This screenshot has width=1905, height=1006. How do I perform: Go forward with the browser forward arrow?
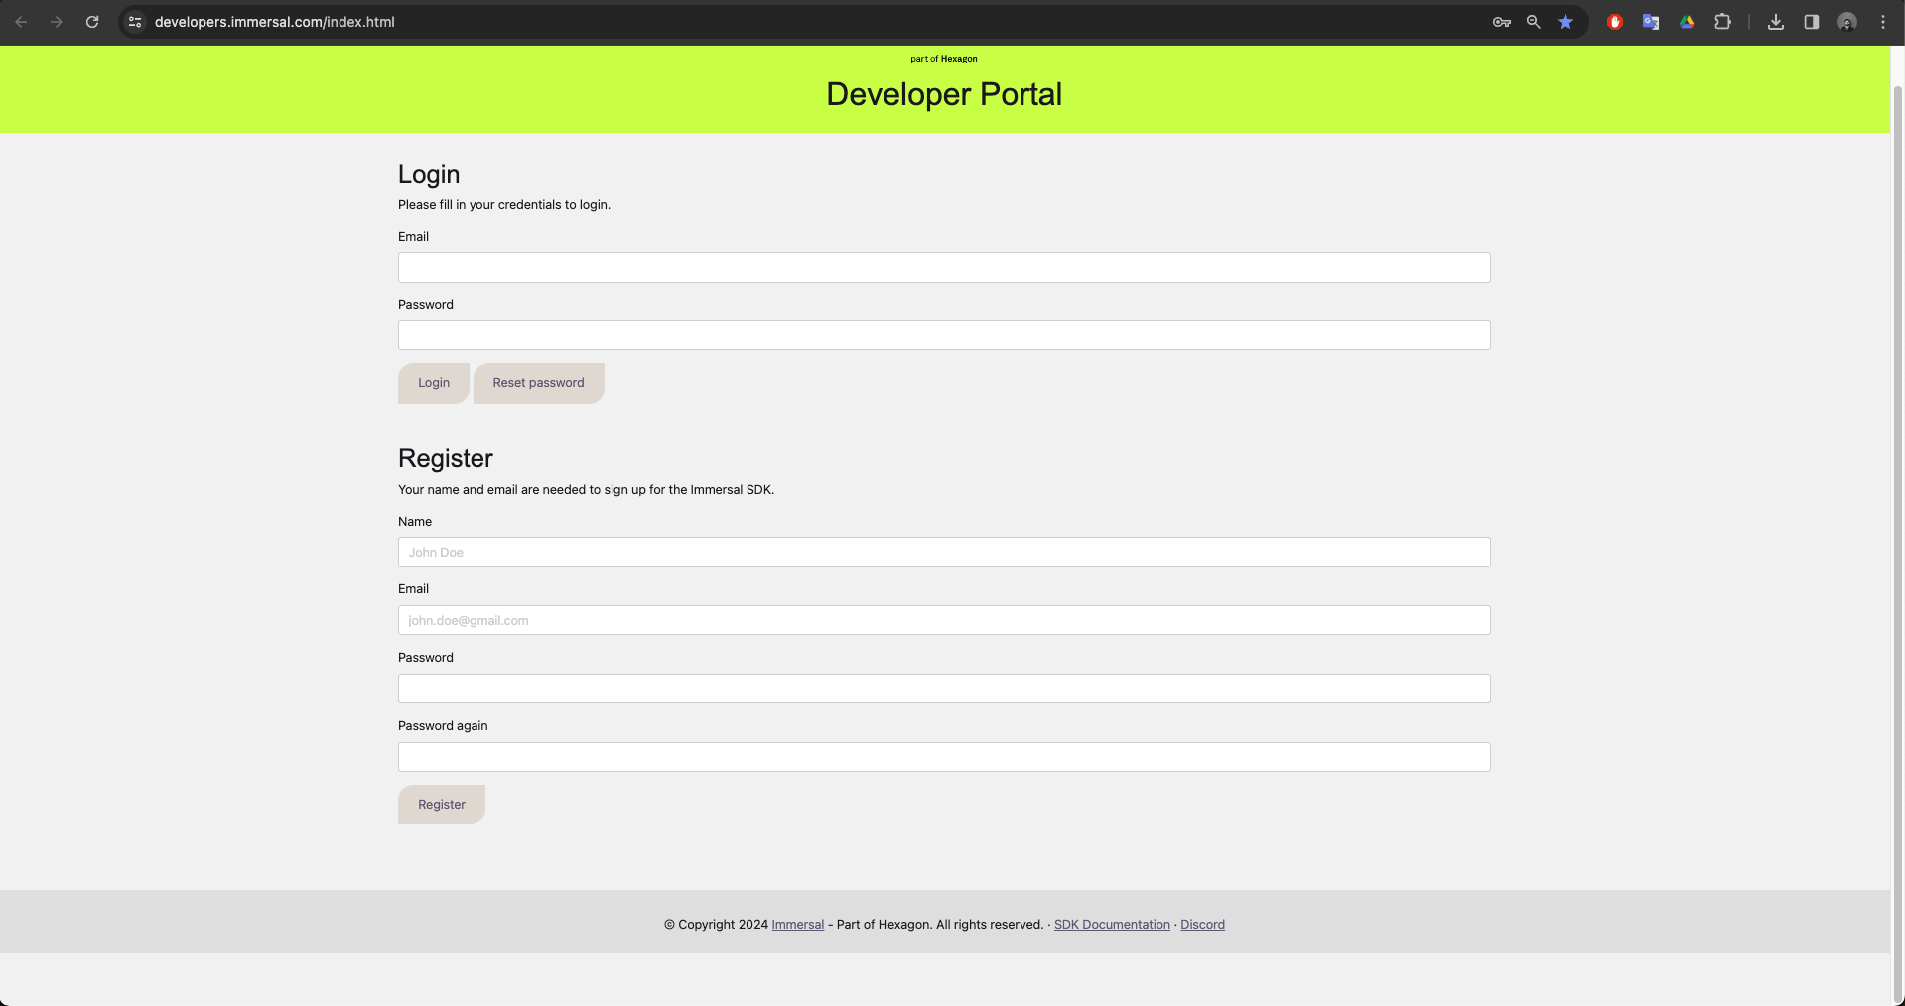pos(57,22)
